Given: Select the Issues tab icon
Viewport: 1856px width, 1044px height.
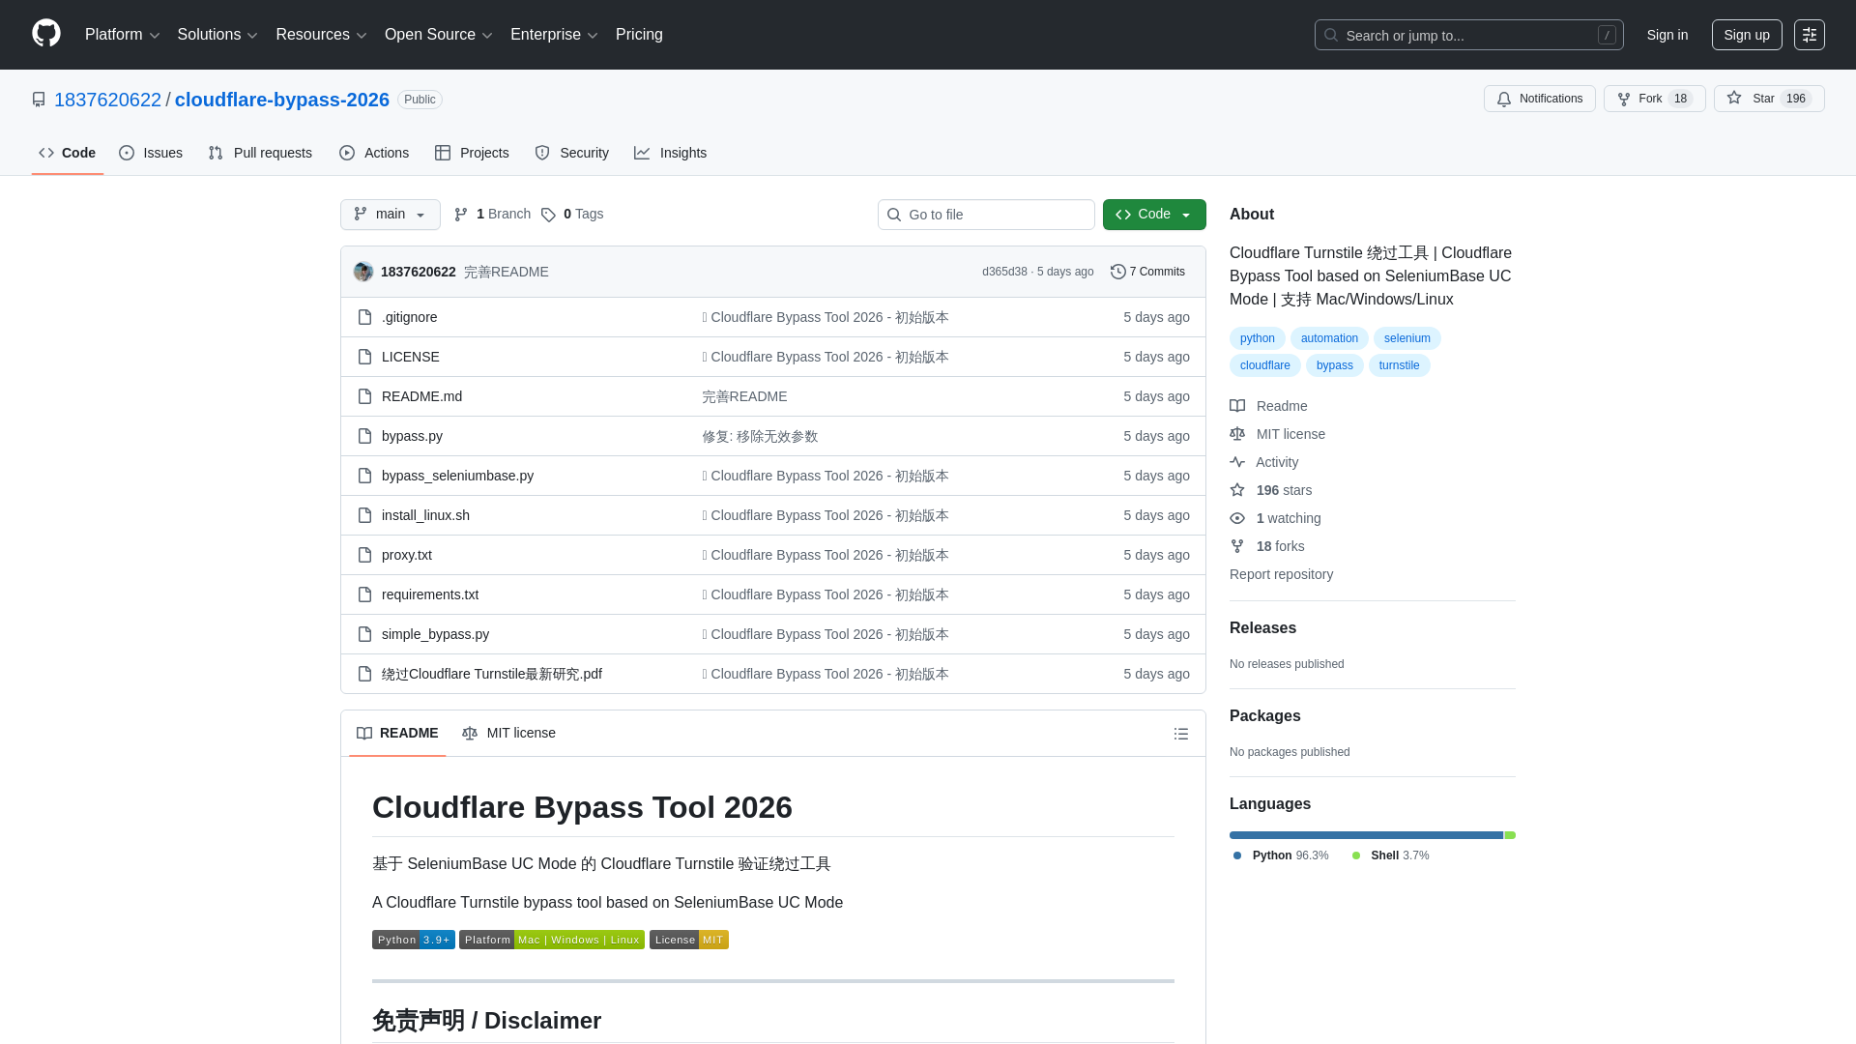Looking at the screenshot, I should 127,153.
